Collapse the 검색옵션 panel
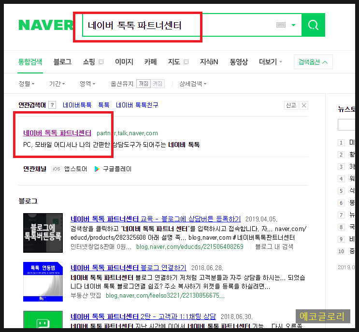 [x=313, y=62]
